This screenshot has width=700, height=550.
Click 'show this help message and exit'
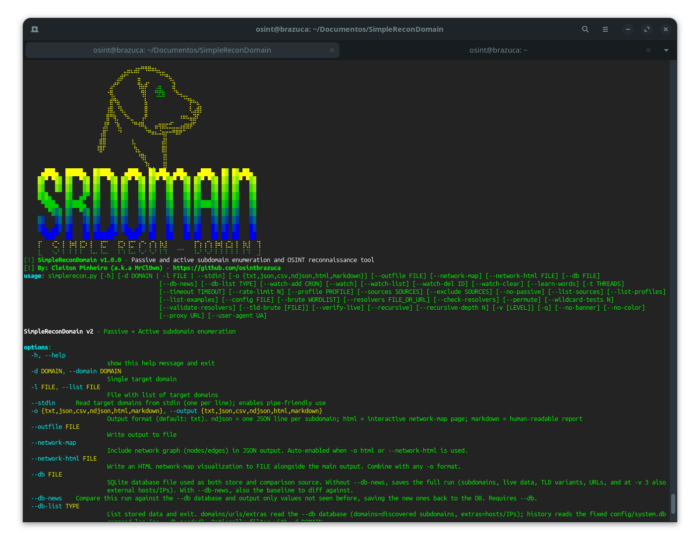coord(161,363)
